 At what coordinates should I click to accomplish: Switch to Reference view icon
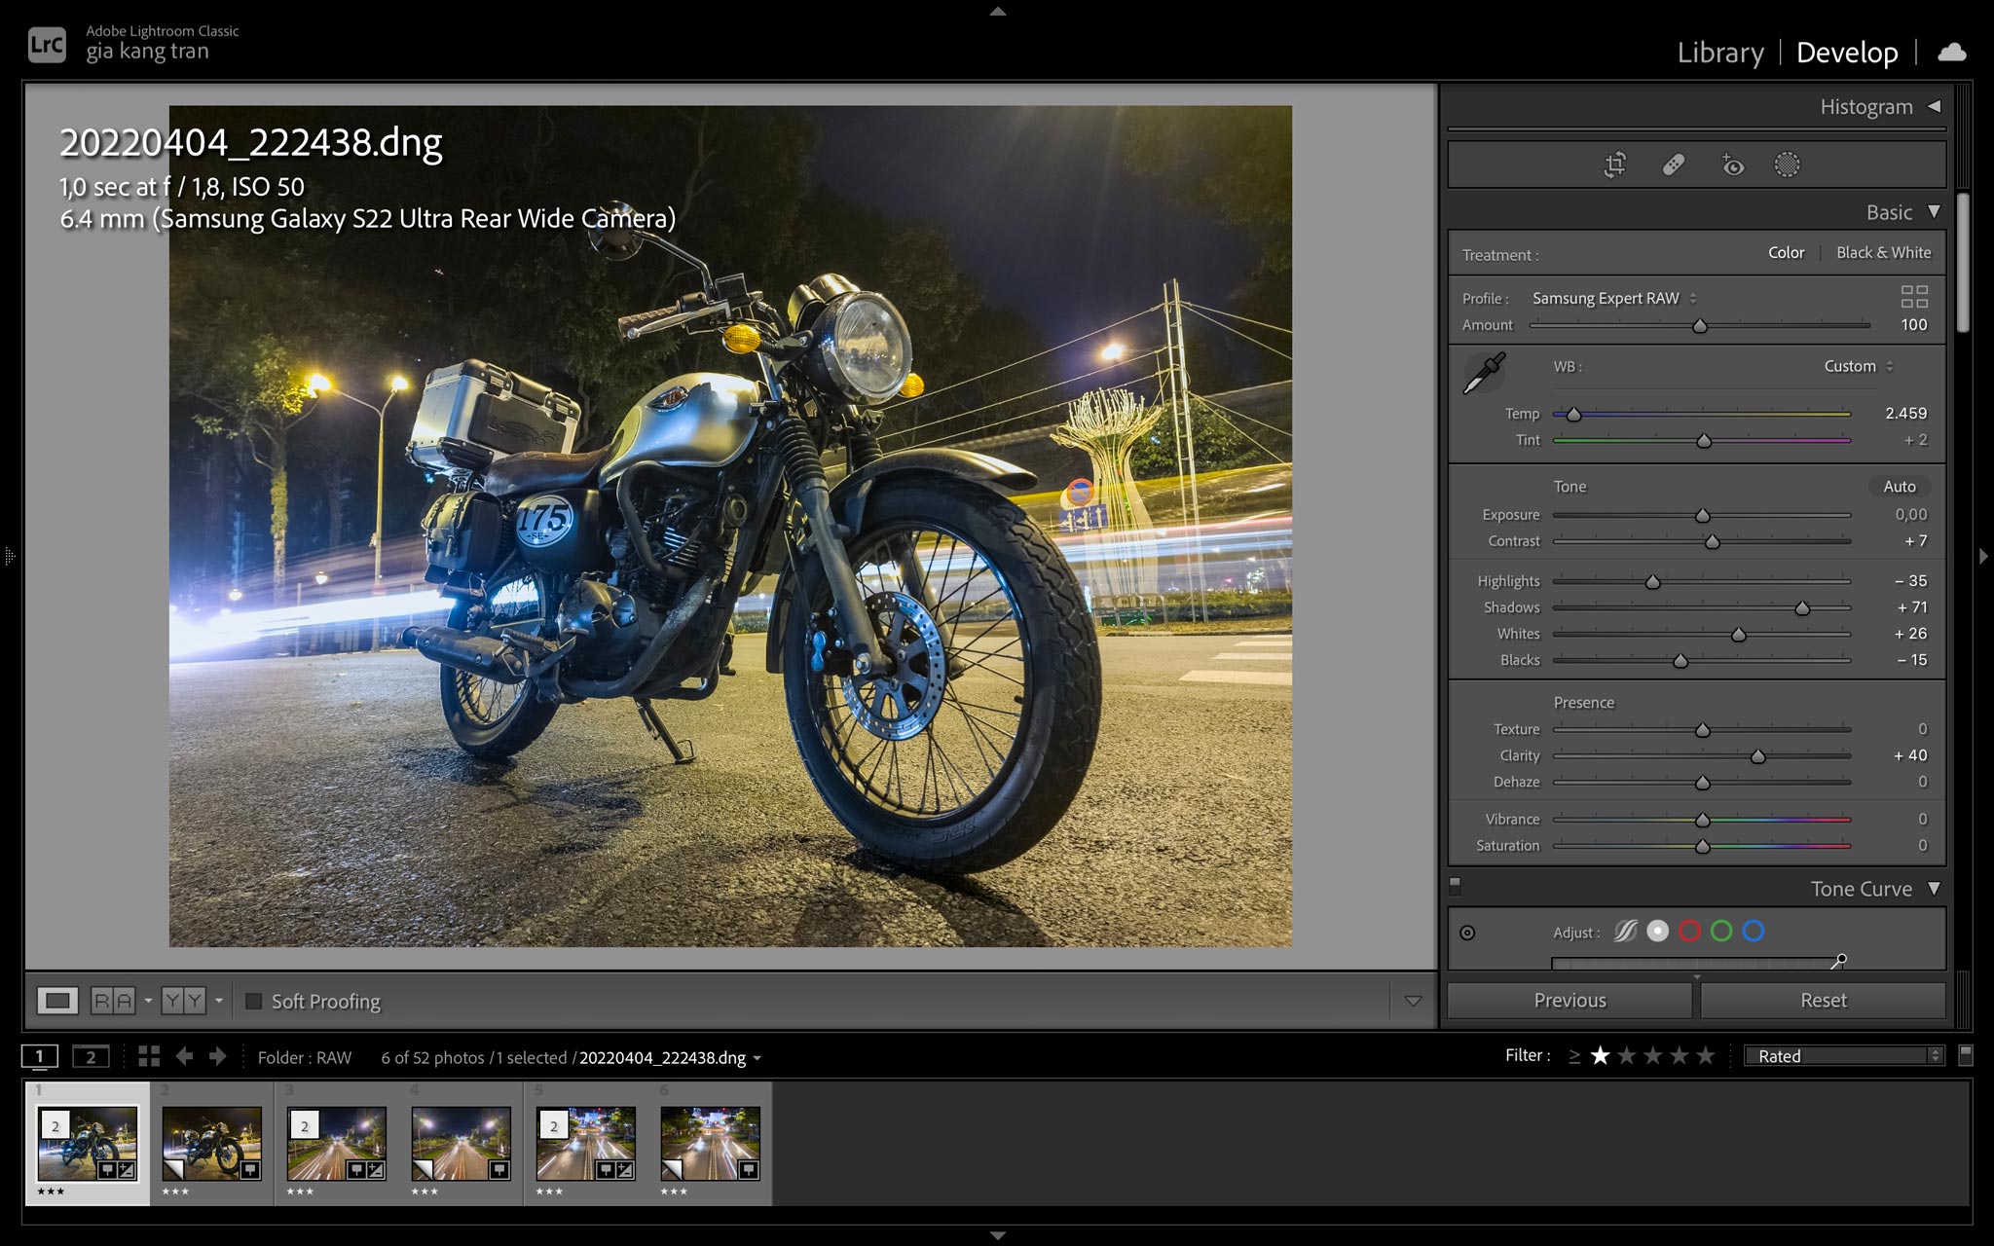coord(113,1001)
